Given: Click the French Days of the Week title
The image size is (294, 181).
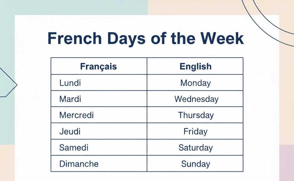Looking at the screenshot, I should pos(146,38).
